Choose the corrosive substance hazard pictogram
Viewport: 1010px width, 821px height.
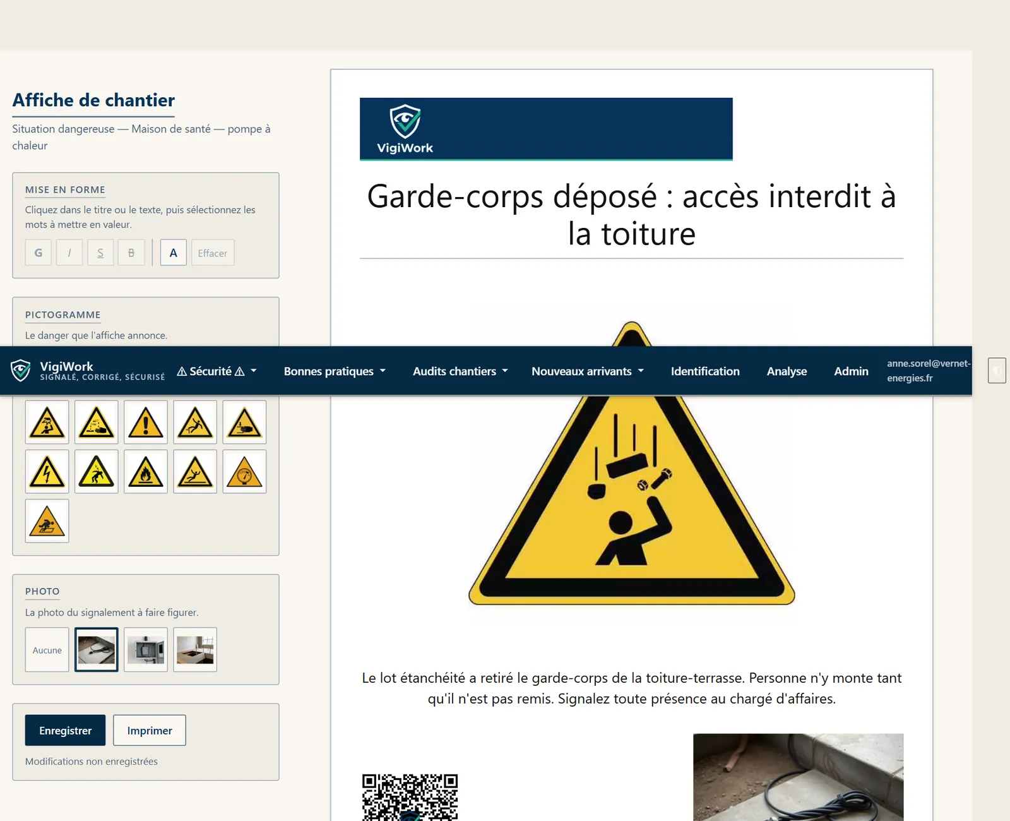coord(97,422)
